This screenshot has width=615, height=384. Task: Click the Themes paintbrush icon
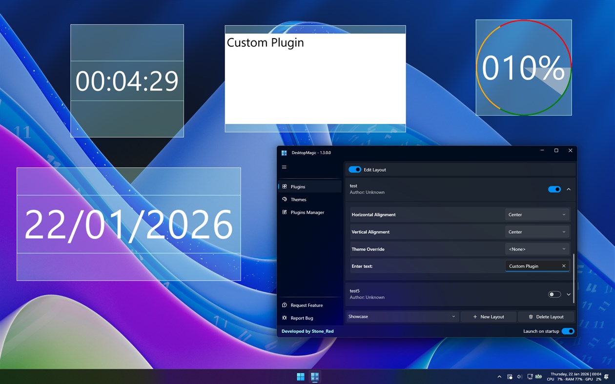[285, 199]
